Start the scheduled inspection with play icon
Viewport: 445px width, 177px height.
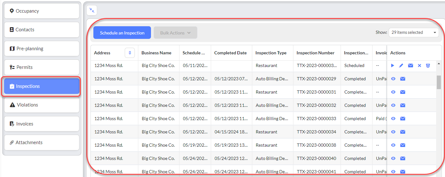pos(392,65)
